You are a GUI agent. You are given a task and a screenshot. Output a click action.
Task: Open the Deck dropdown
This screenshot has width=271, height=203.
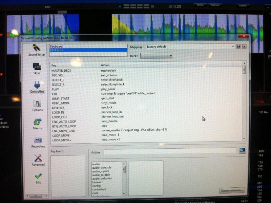pyautogui.click(x=157, y=56)
